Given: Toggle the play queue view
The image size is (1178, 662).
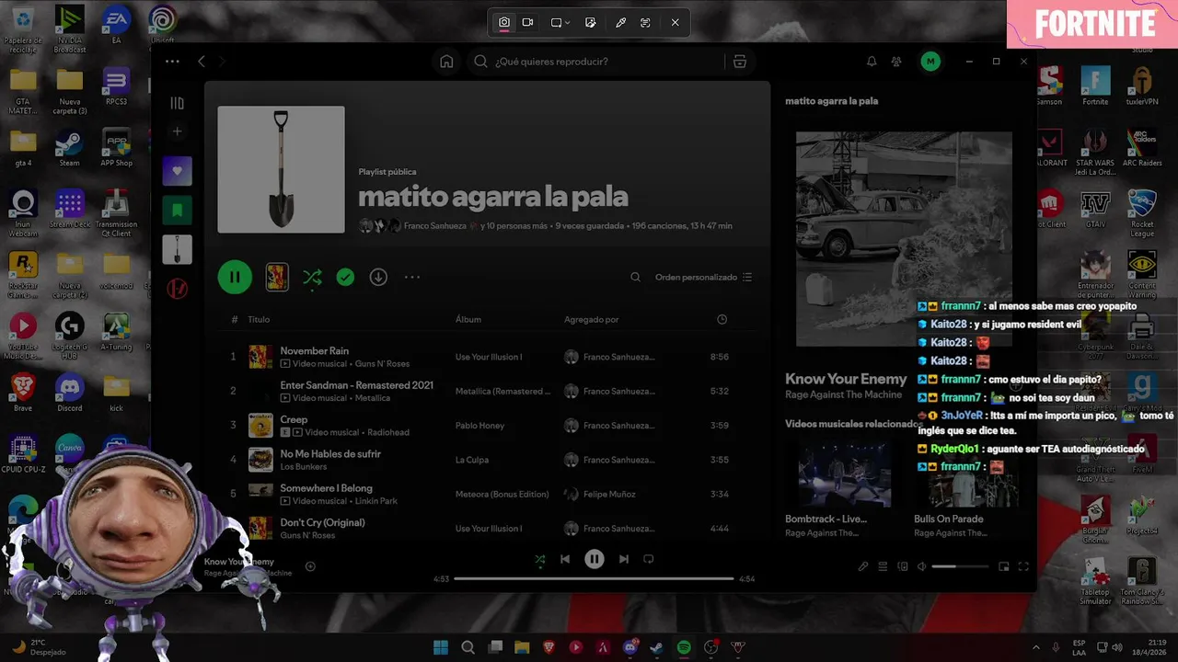Looking at the screenshot, I should pos(883,566).
